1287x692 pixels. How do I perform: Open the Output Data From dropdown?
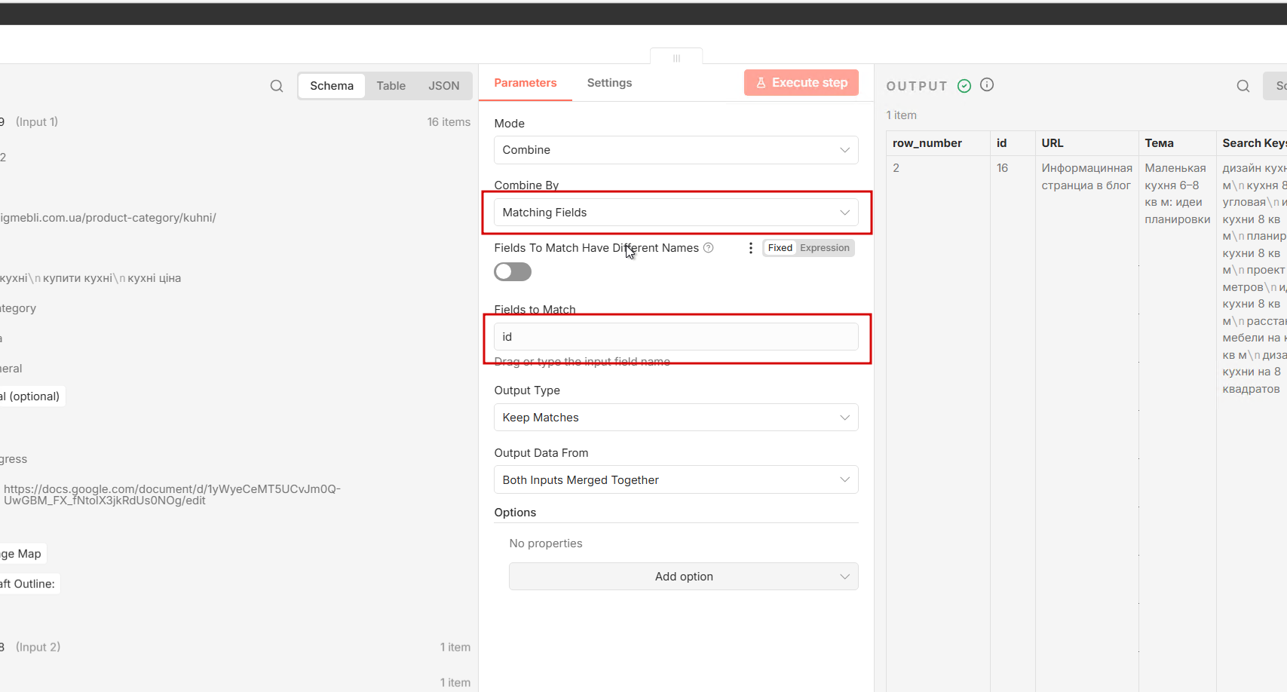676,480
